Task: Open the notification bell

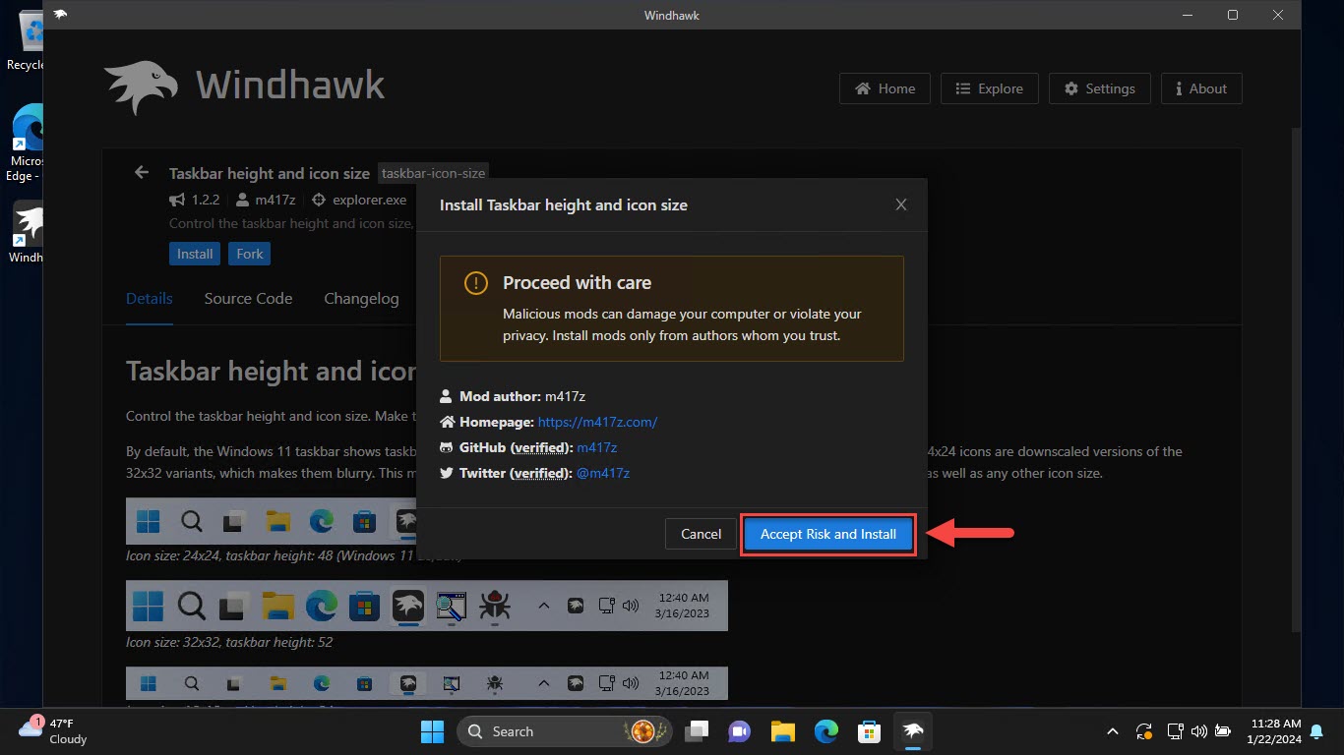Action: pyautogui.click(x=1314, y=731)
